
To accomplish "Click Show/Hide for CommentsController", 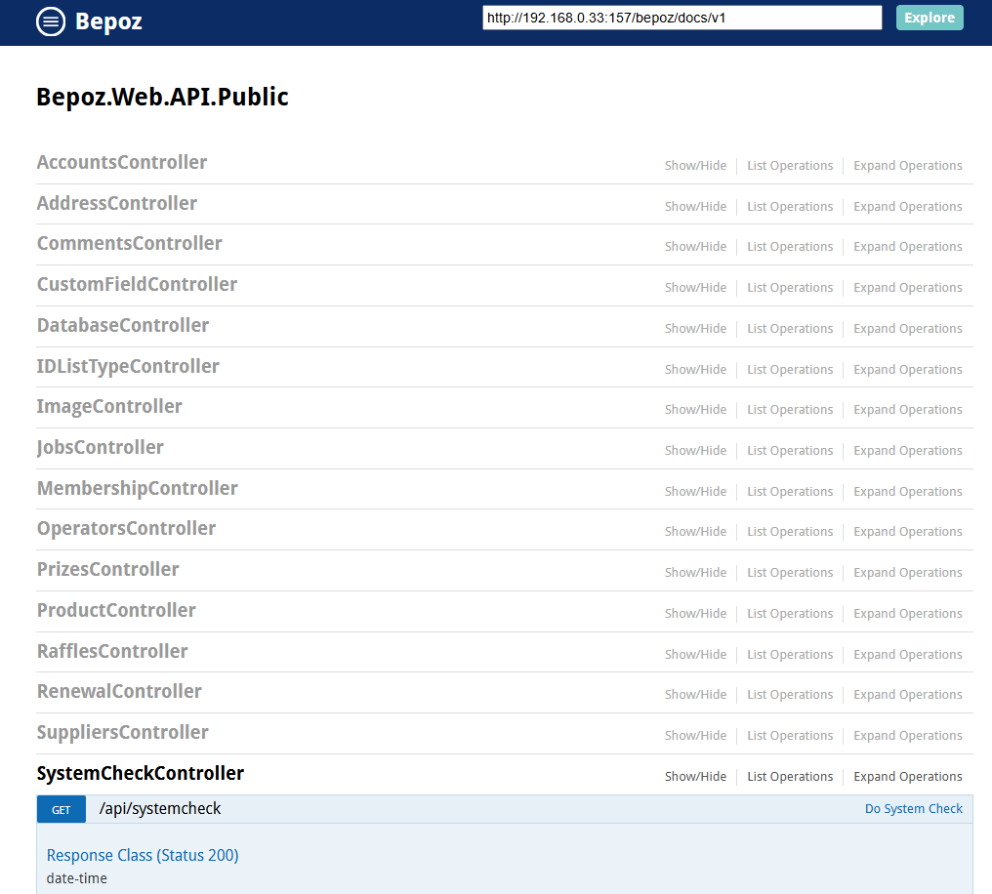I will 695,247.
